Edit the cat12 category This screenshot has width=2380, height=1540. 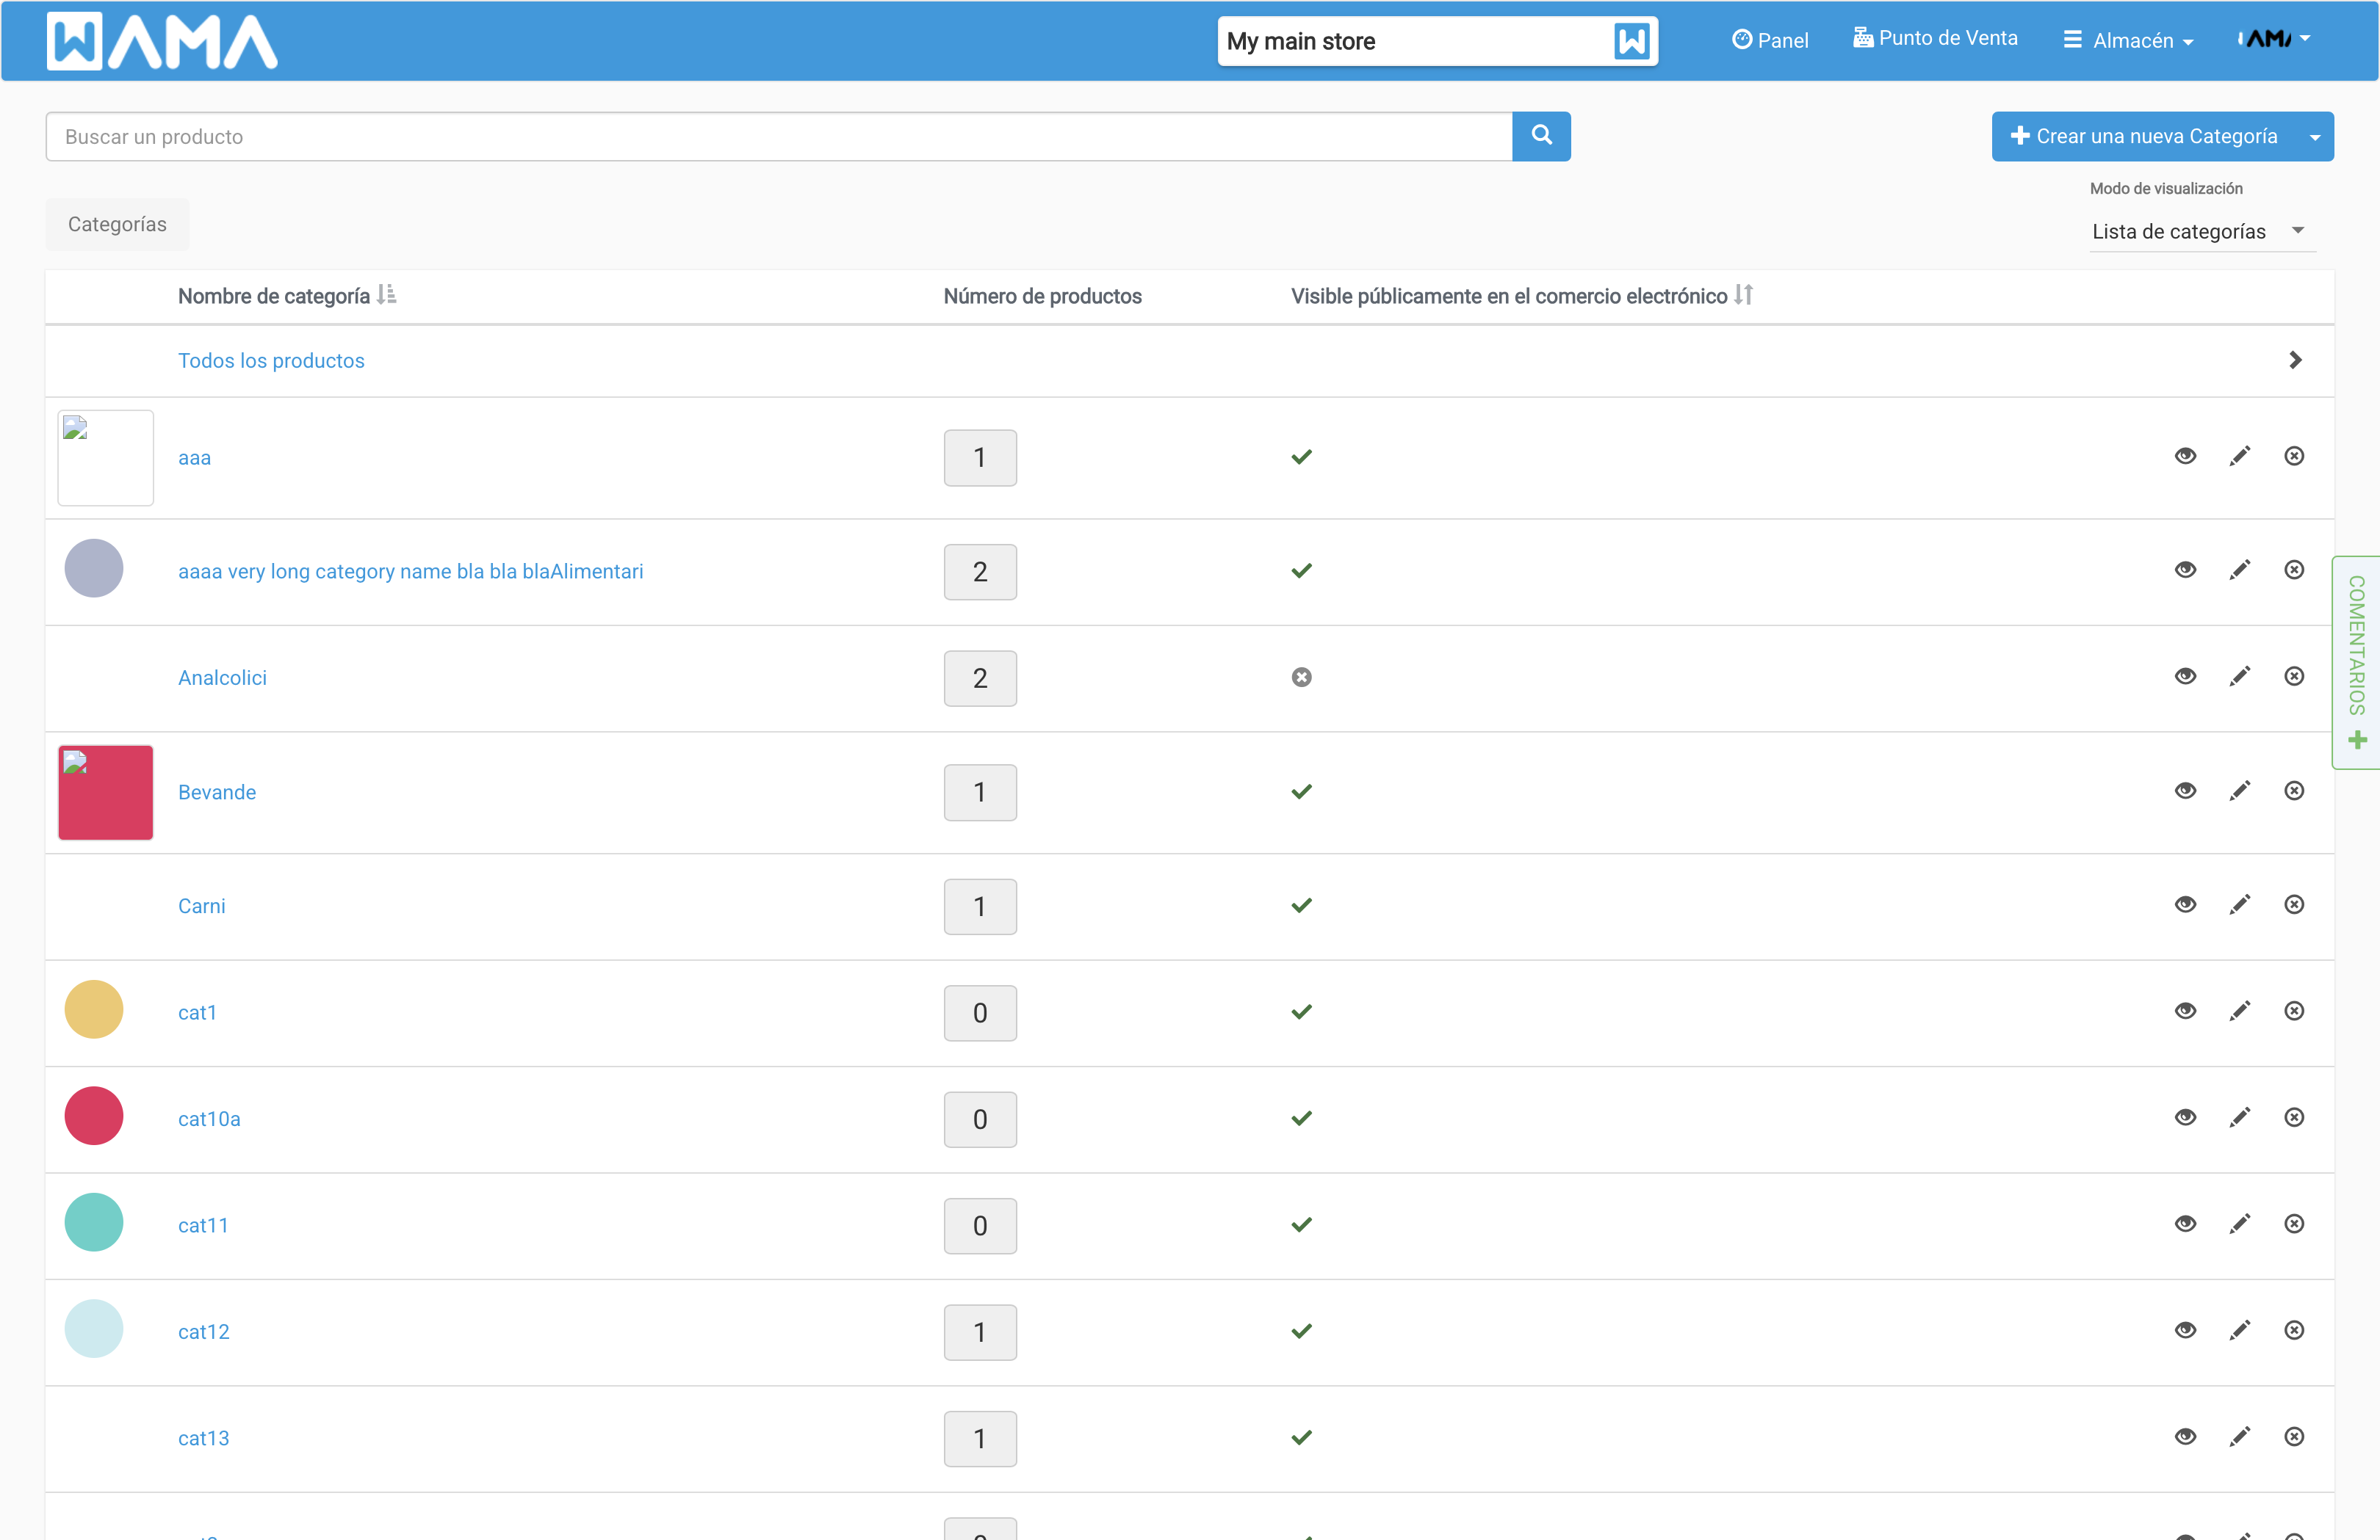pyautogui.click(x=2240, y=1331)
